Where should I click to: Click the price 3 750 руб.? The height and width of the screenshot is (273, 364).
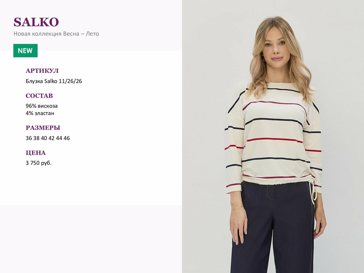[39, 163]
